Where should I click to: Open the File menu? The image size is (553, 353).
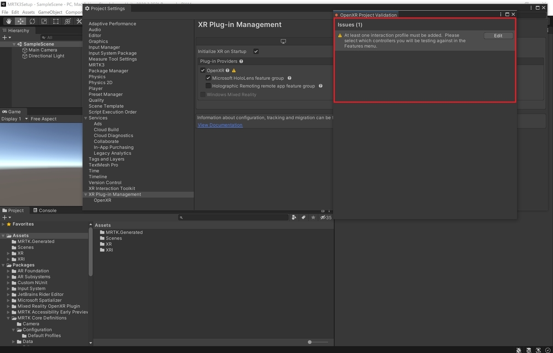coord(5,12)
